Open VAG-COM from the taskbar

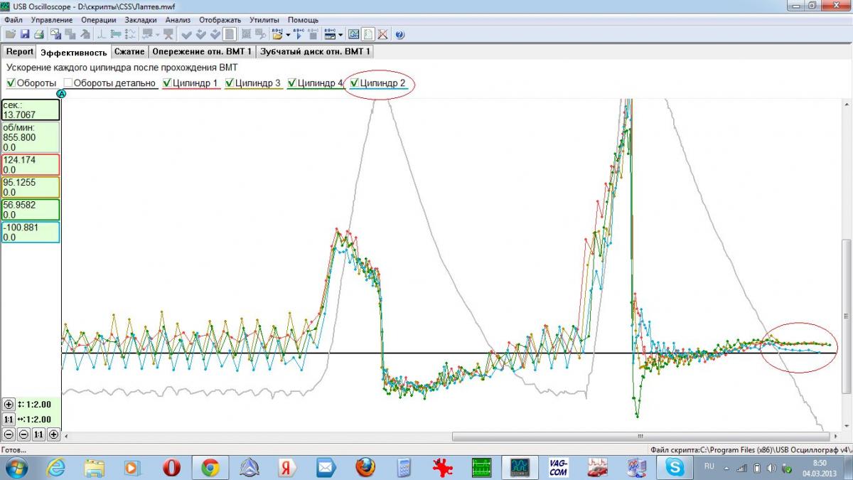click(x=559, y=467)
